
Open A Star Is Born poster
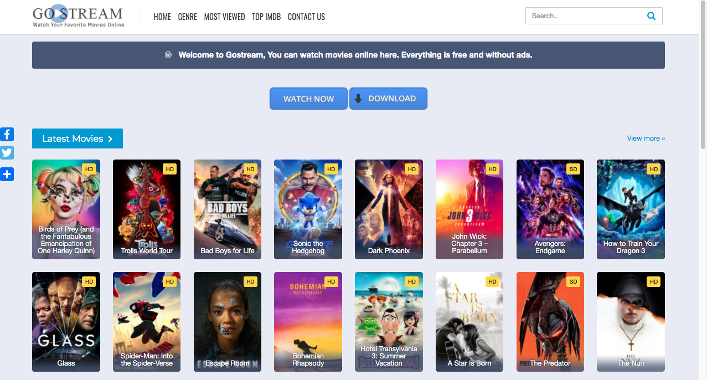coord(469,322)
